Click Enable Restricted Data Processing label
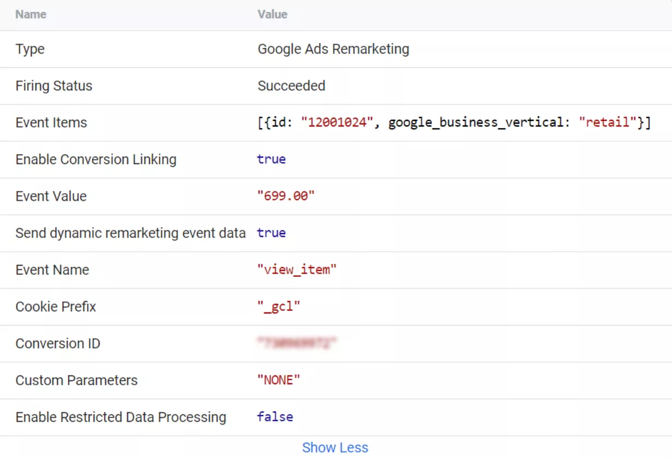672x458 pixels. 120,417
